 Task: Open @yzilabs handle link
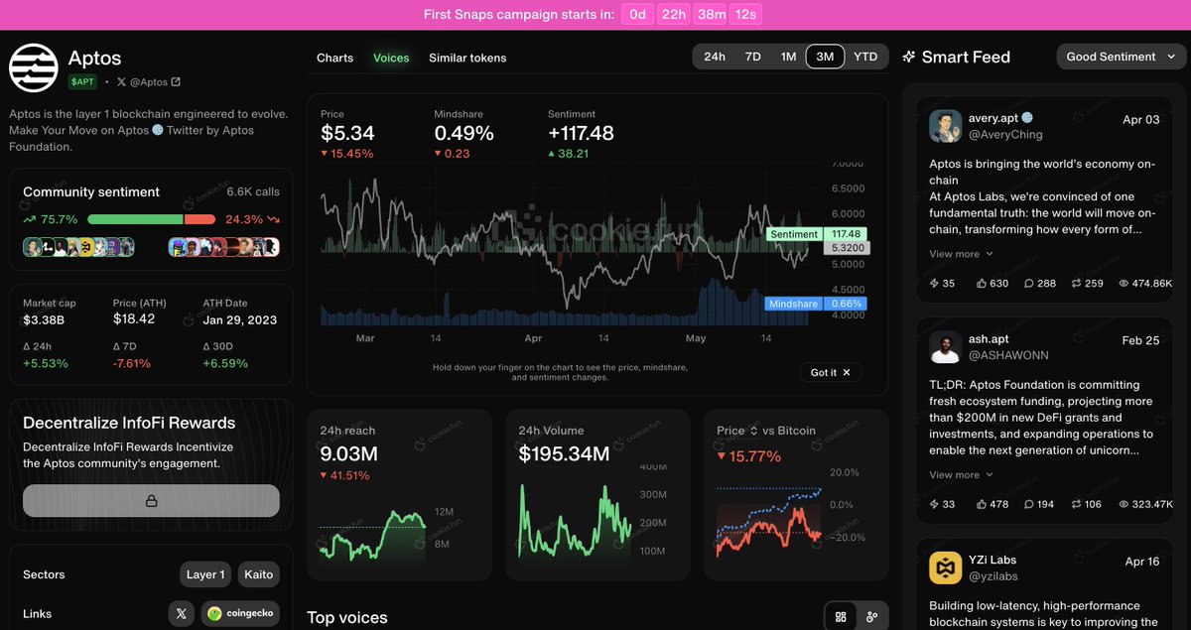coord(993,575)
